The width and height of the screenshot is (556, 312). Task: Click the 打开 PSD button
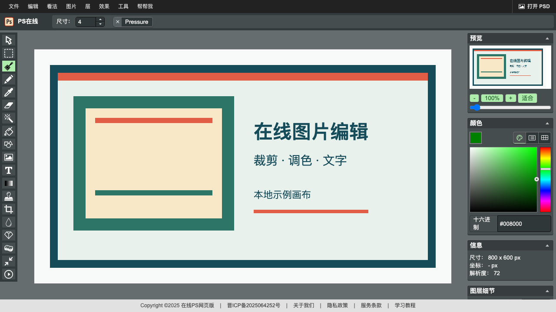coord(534,6)
